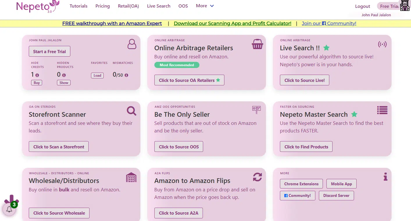The height and width of the screenshot is (221, 411).
Task: Open Chrome Extensions button
Action: click(301, 184)
